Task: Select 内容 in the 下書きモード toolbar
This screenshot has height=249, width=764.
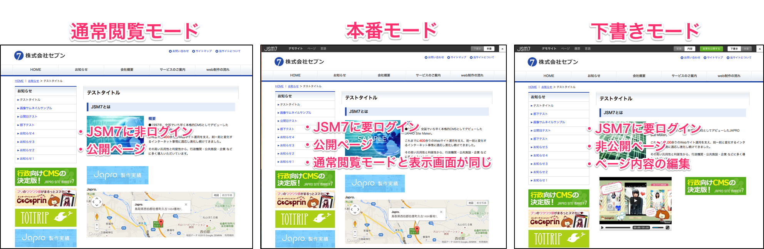Action: coord(690,49)
